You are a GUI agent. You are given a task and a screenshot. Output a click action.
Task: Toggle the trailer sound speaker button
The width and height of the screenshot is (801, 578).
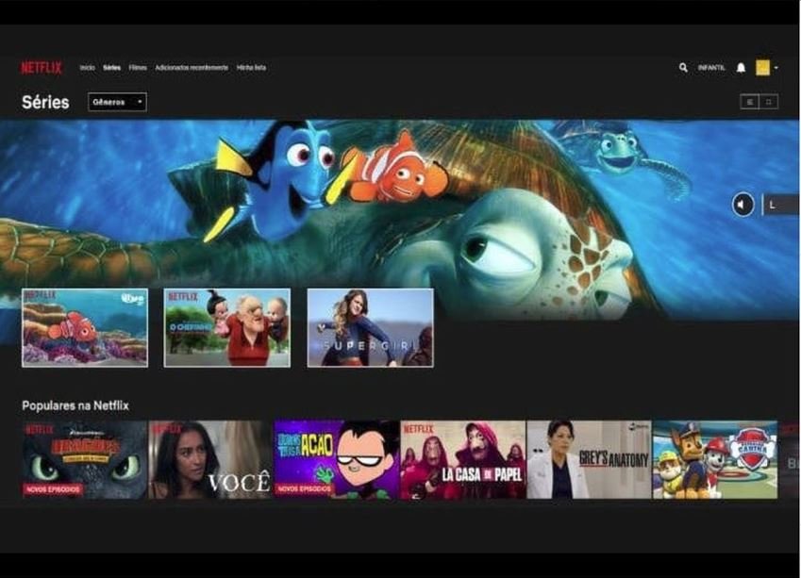(x=743, y=205)
